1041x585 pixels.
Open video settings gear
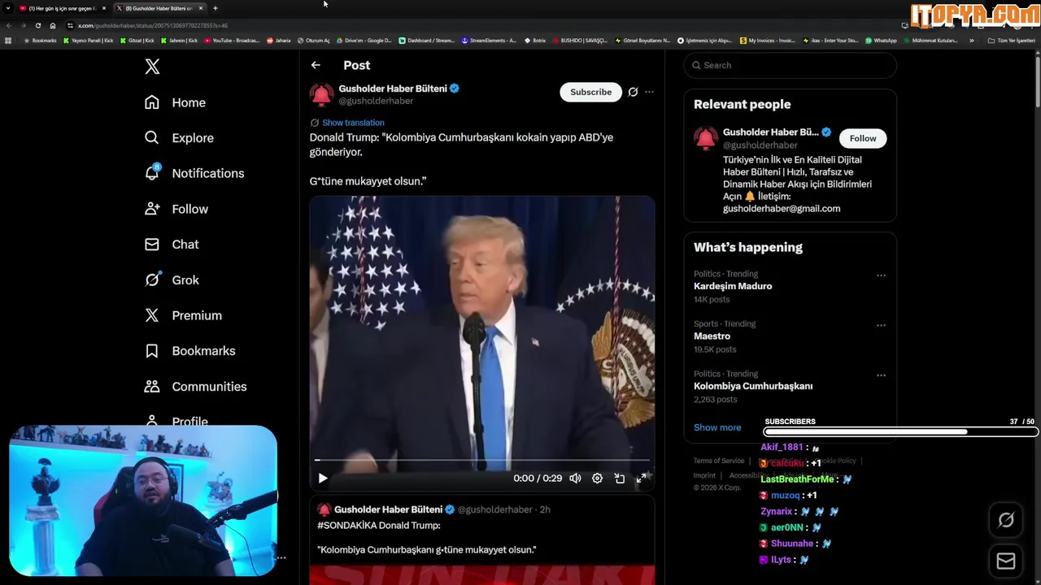point(597,479)
